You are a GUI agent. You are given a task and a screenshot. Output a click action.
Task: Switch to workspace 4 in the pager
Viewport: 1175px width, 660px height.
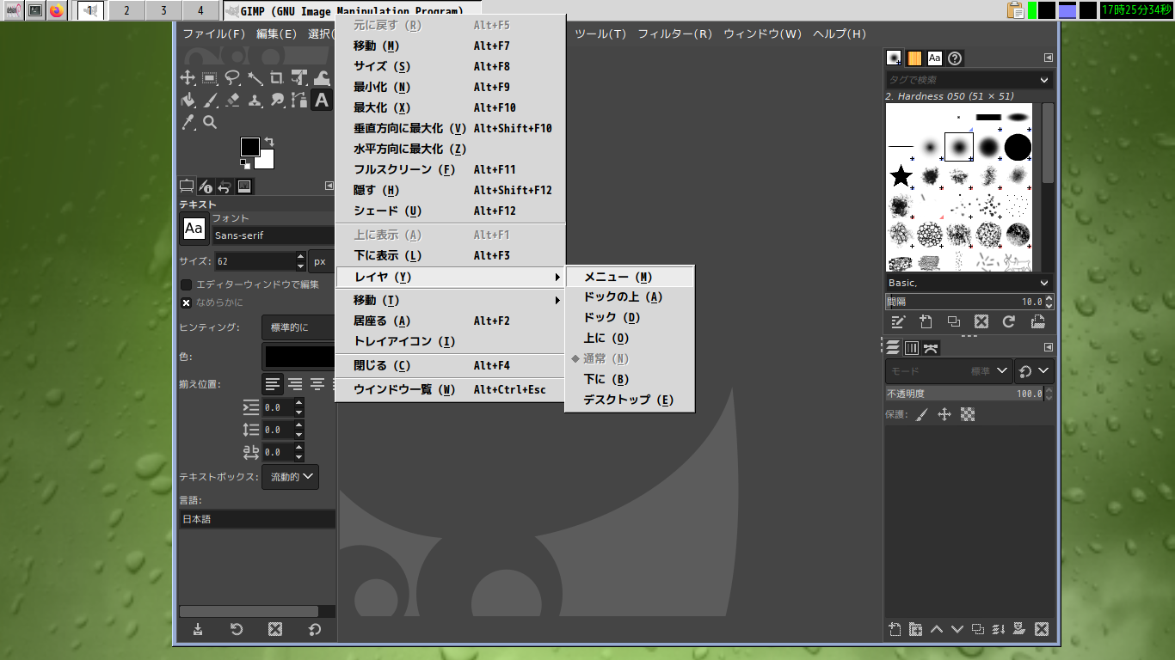[200, 10]
